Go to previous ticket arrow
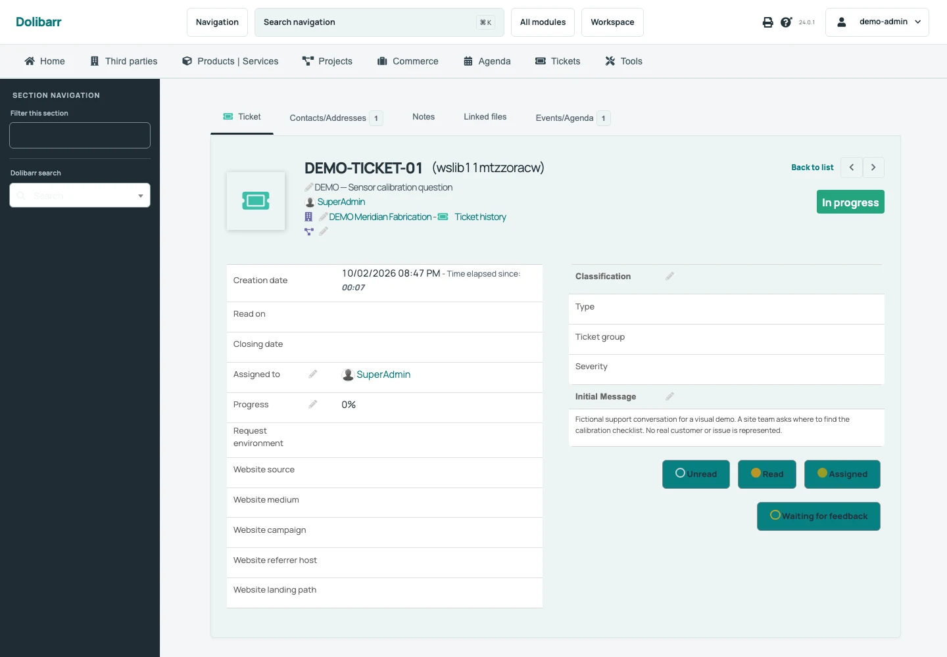 (852, 168)
